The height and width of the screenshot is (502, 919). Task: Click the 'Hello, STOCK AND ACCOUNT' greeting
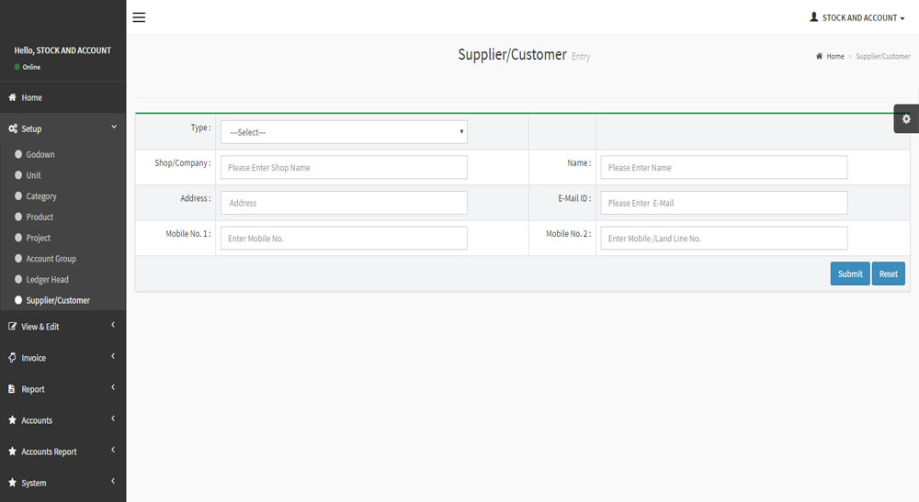coord(62,50)
